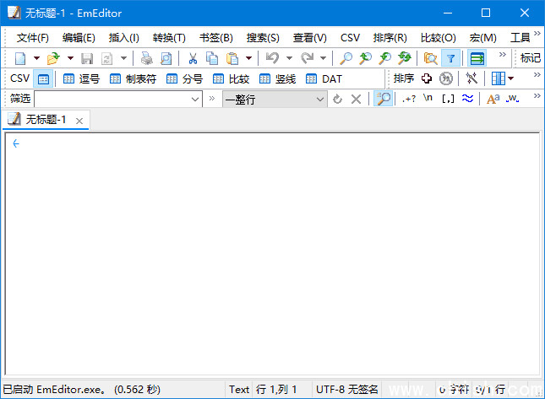Open the 查看(V) menu
This screenshot has height=399, width=545.
click(310, 37)
